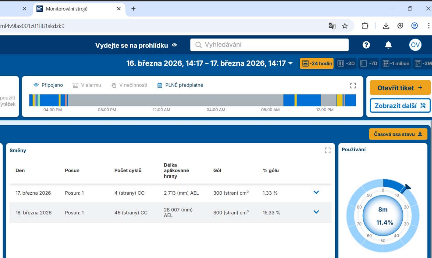Click the 1,33 % cell
Viewport: 432px width, 258px height.
click(x=270, y=193)
